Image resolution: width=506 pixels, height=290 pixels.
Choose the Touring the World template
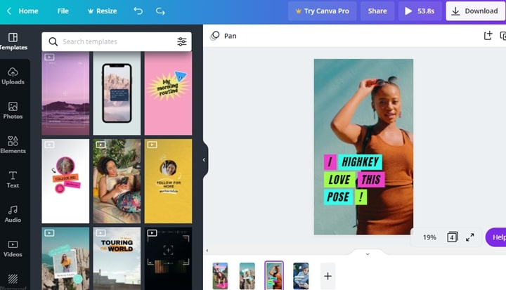pyautogui.click(x=117, y=258)
